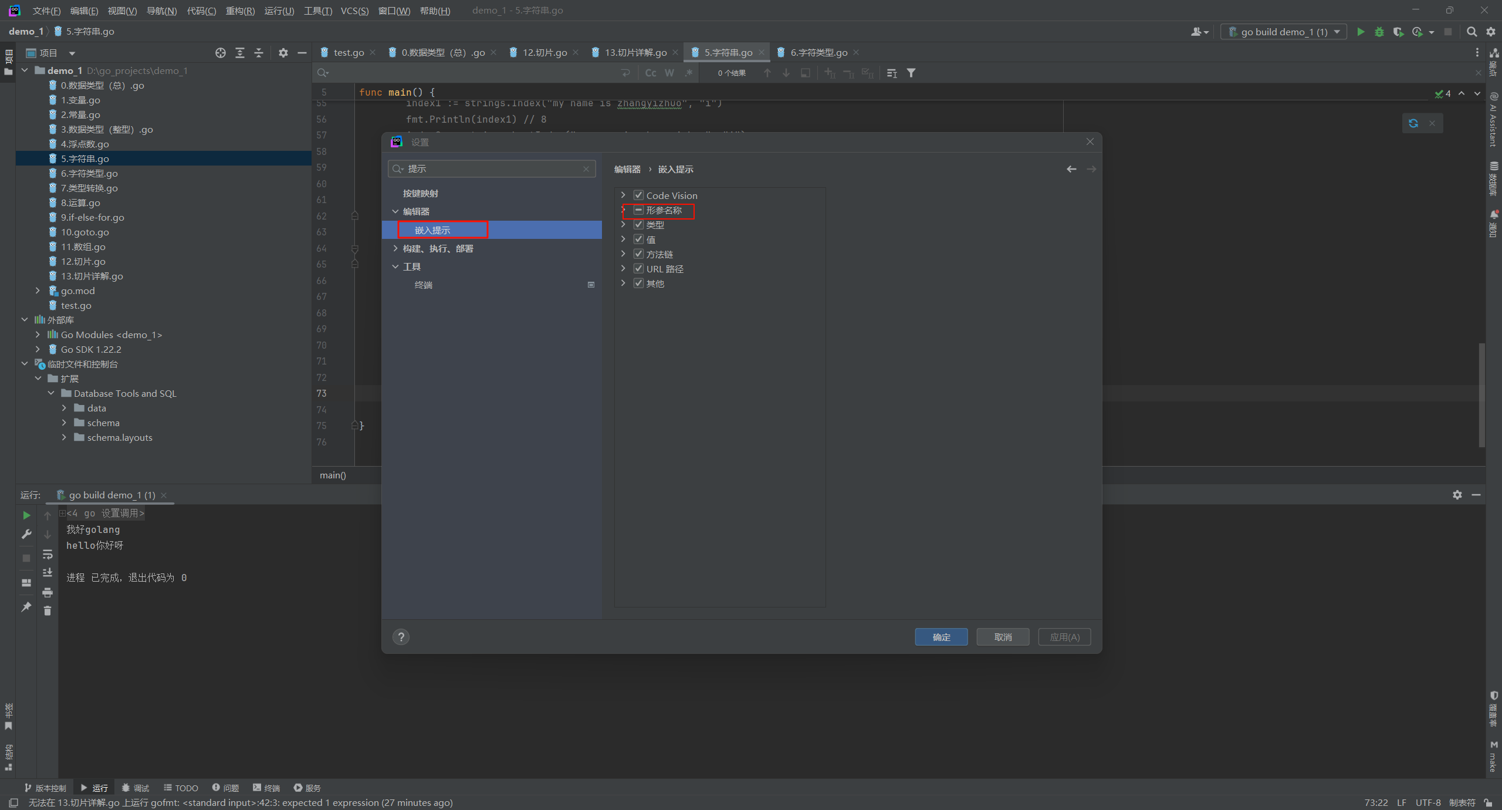Screen dimensions: 1502x810
Task: Select 按键映射 in settings list
Action: click(421, 193)
